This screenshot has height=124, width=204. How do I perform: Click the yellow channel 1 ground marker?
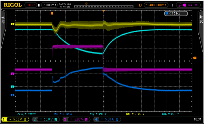pyautogui.click(x=12, y=24)
